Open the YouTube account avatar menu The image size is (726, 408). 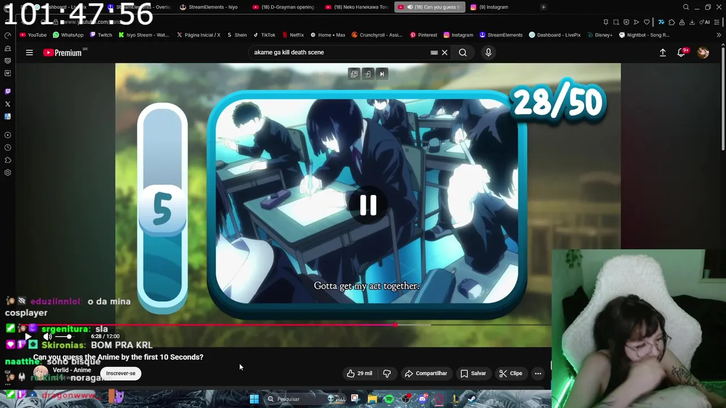[703, 53]
